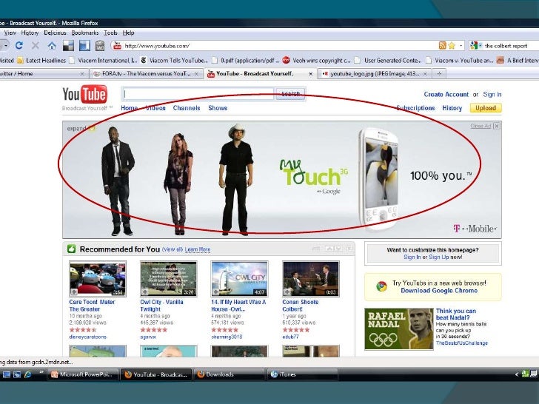Switch to Microsoft PowerPoint in taskbar
The height and width of the screenshot is (404, 539).
82,374
